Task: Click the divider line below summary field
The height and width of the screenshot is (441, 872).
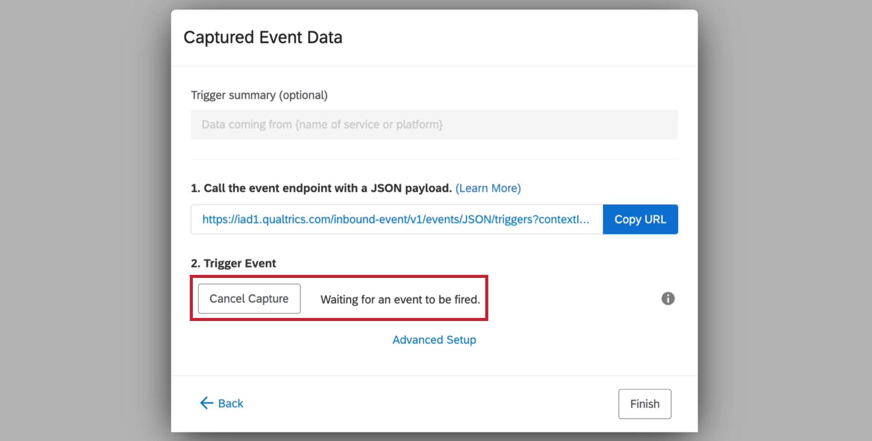Action: (434, 159)
